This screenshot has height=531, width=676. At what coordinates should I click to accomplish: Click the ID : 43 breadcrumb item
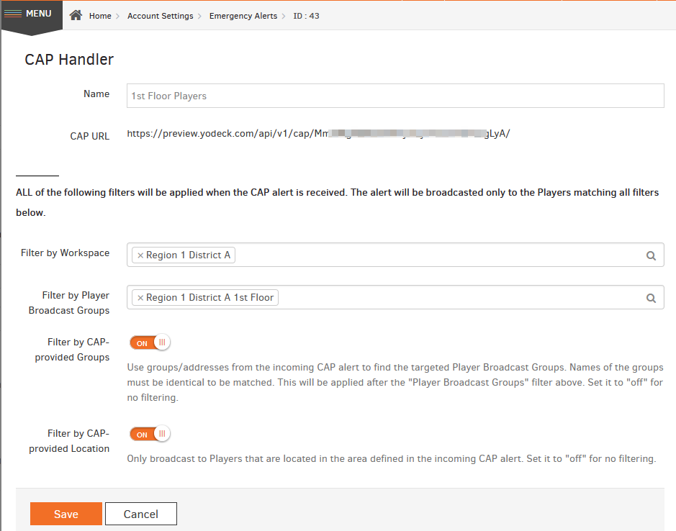(307, 16)
